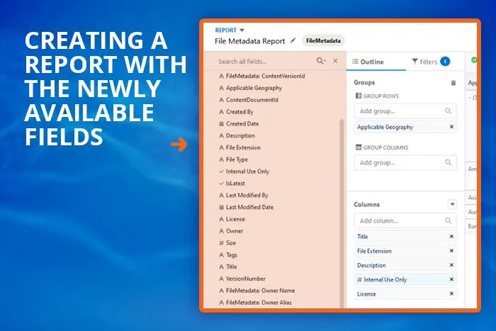Click the fields list vertical scrollbar
Screen dimensions: 496x331
tap(342, 213)
